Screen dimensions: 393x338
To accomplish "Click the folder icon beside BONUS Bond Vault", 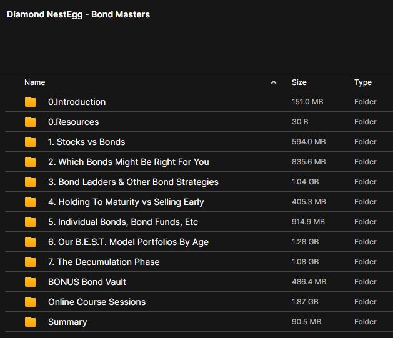I will point(31,282).
